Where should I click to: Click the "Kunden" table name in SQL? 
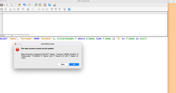click(46, 39)
